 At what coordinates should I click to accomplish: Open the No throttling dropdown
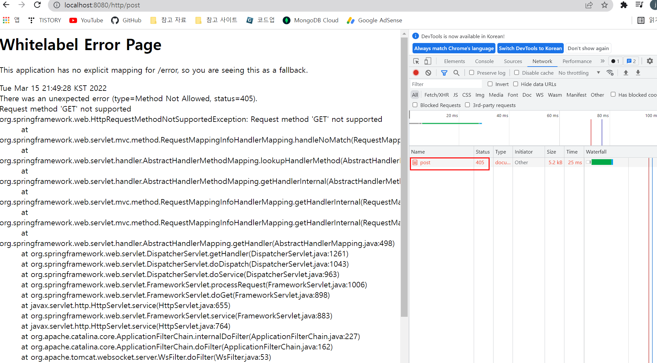579,73
